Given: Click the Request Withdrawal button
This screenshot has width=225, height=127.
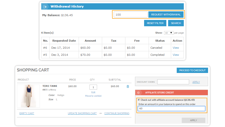Looking at the screenshot, I should coord(166,14).
